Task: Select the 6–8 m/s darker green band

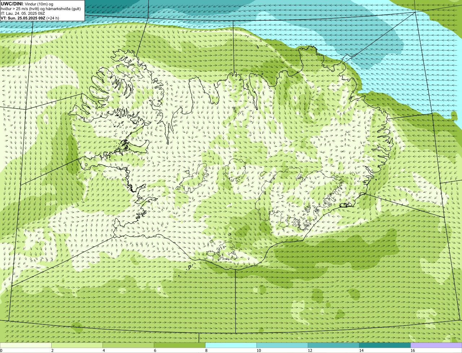Action: click(x=180, y=345)
